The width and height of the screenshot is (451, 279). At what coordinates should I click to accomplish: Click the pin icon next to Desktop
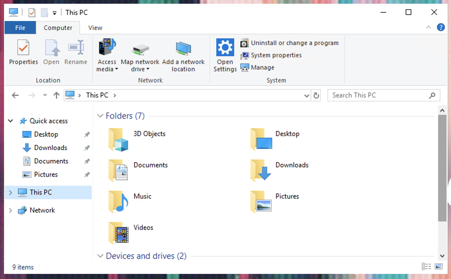[x=87, y=134]
